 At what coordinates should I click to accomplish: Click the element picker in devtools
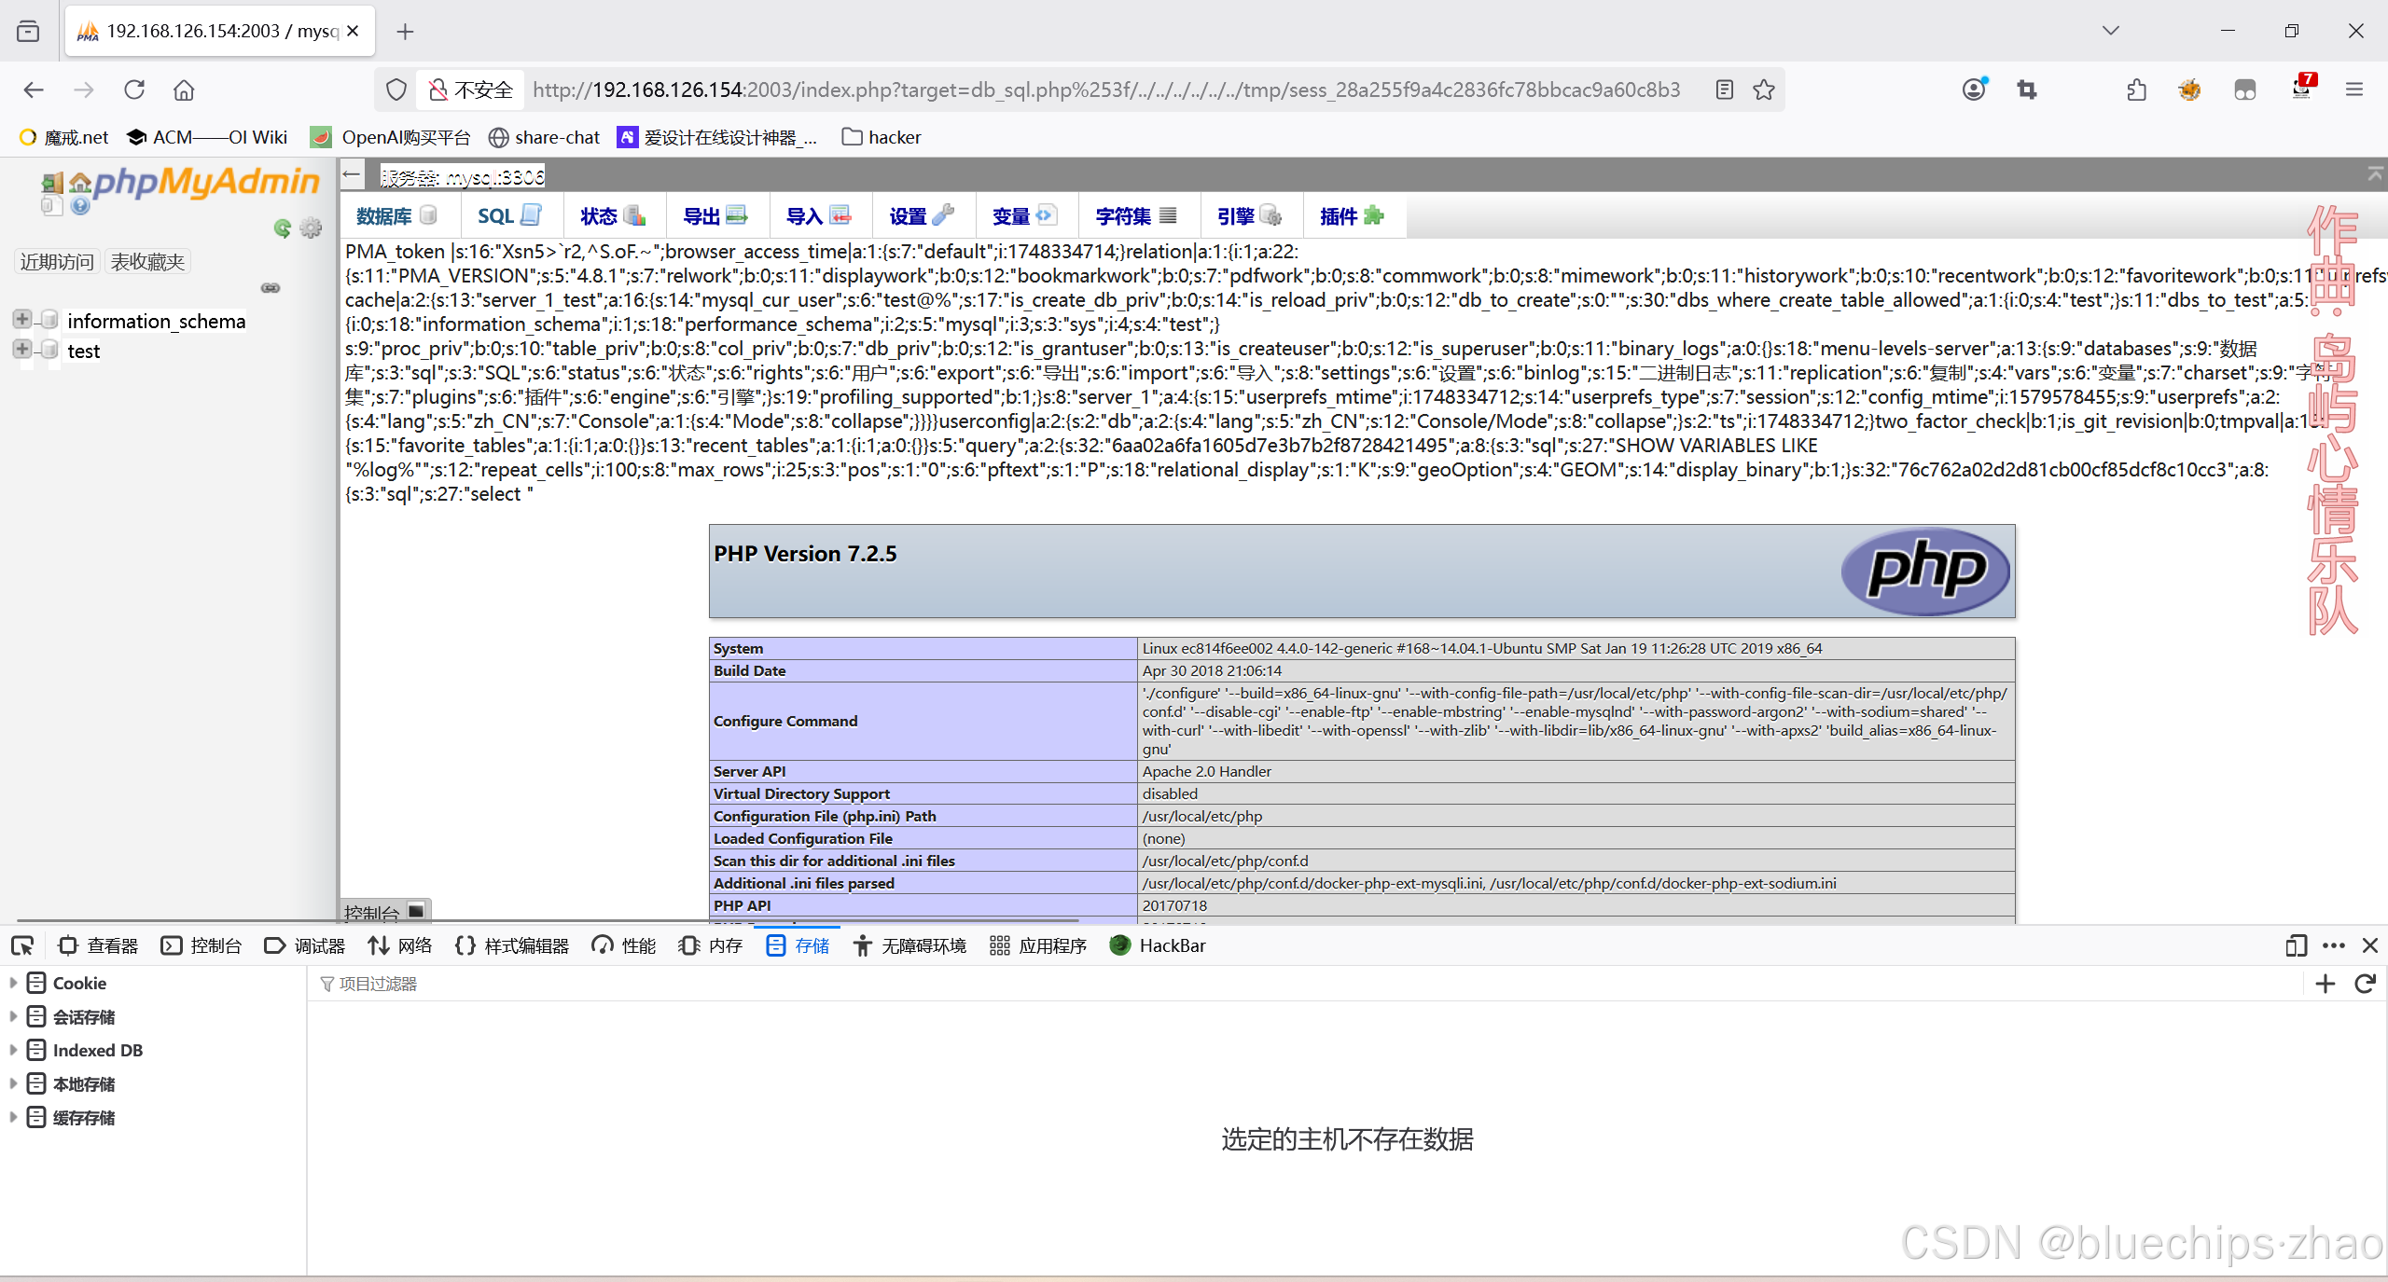tap(22, 945)
